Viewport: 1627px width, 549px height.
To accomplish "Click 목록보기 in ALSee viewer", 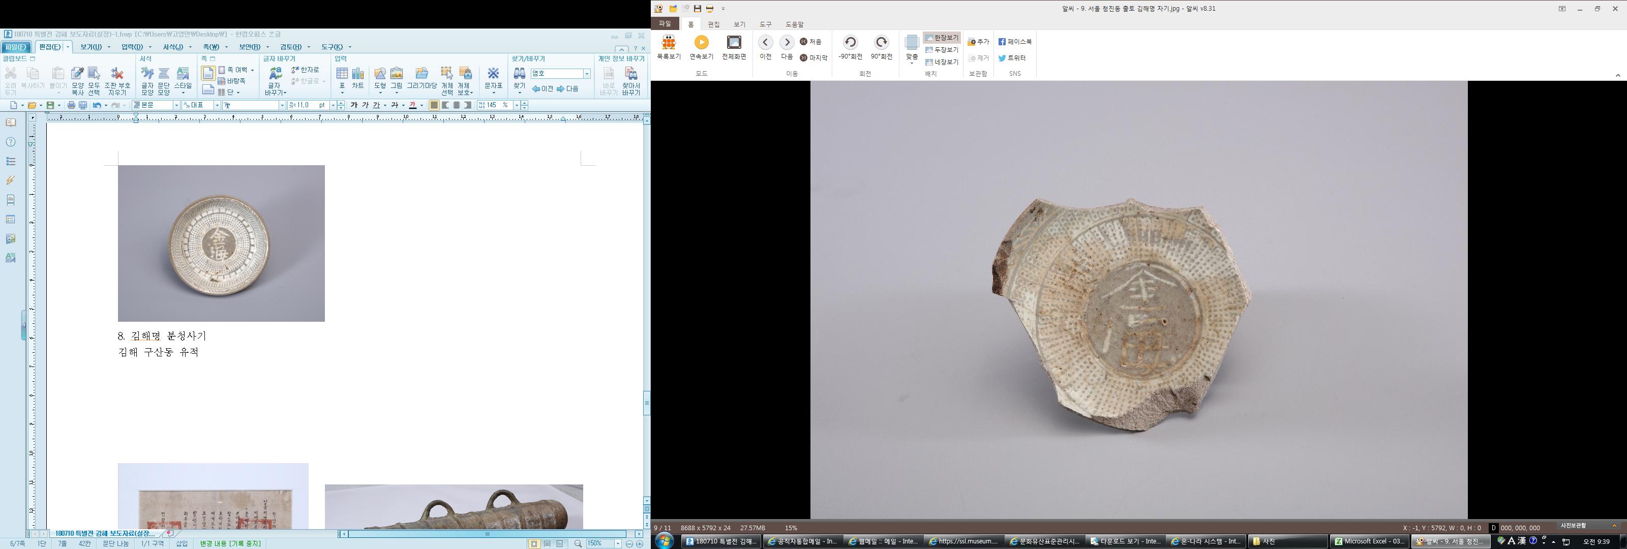I will click(668, 47).
